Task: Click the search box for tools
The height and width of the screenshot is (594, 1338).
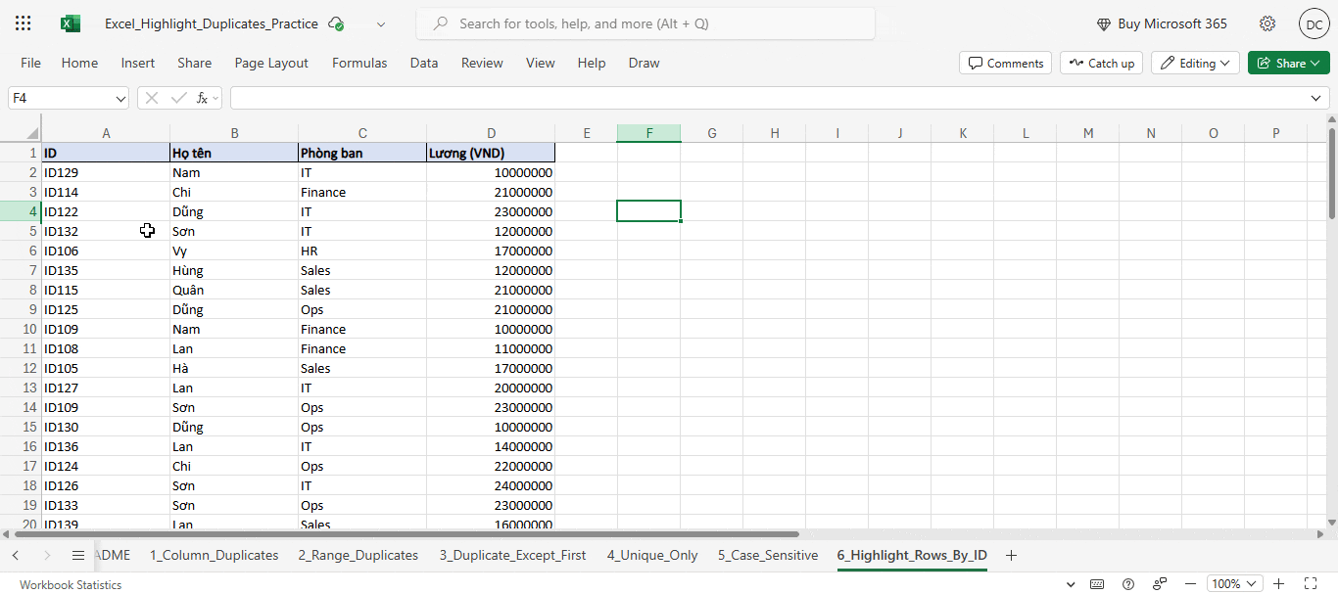Action: pyautogui.click(x=646, y=23)
